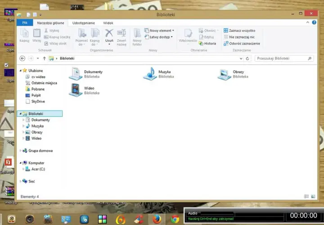Open the Quick Access Toolbar customize dropdown
The width and height of the screenshot is (324, 225).
(x=40, y=15)
